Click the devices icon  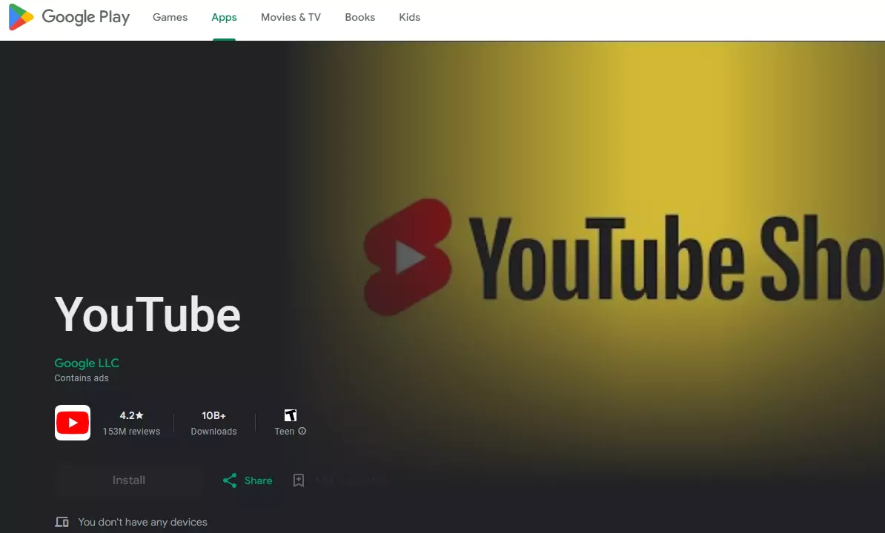coord(62,523)
